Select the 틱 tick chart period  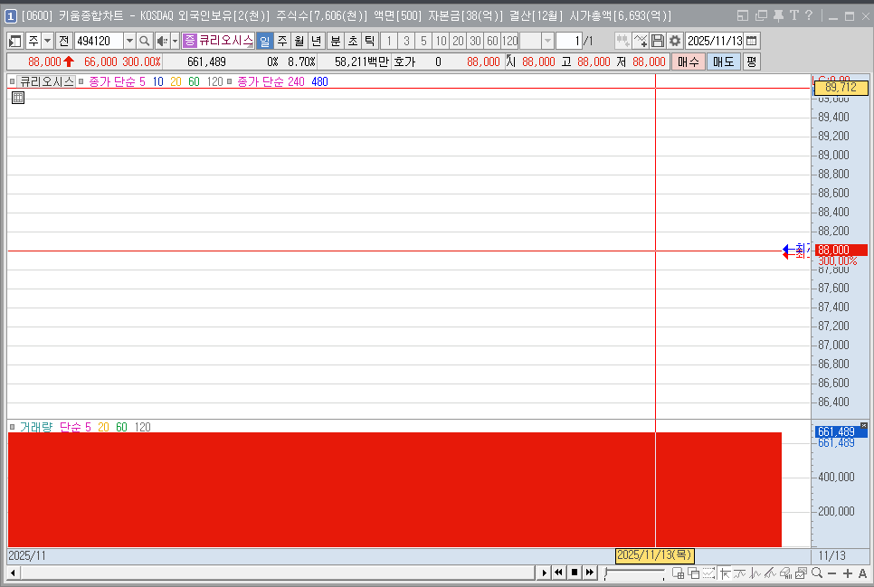369,41
